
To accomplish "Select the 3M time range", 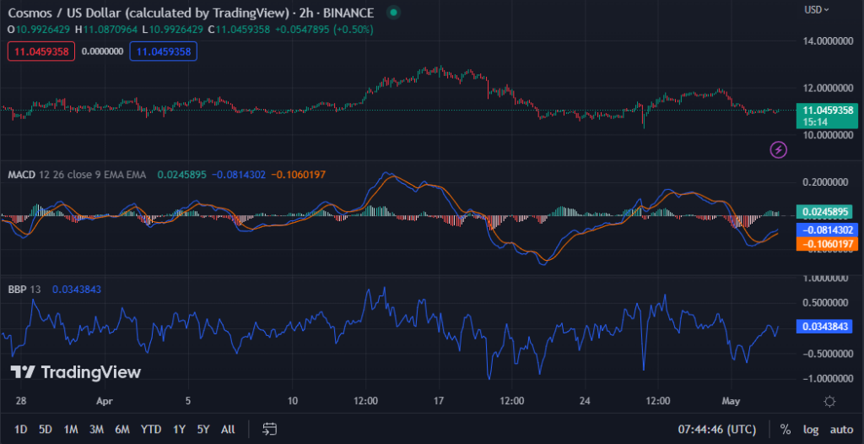I will [96, 429].
